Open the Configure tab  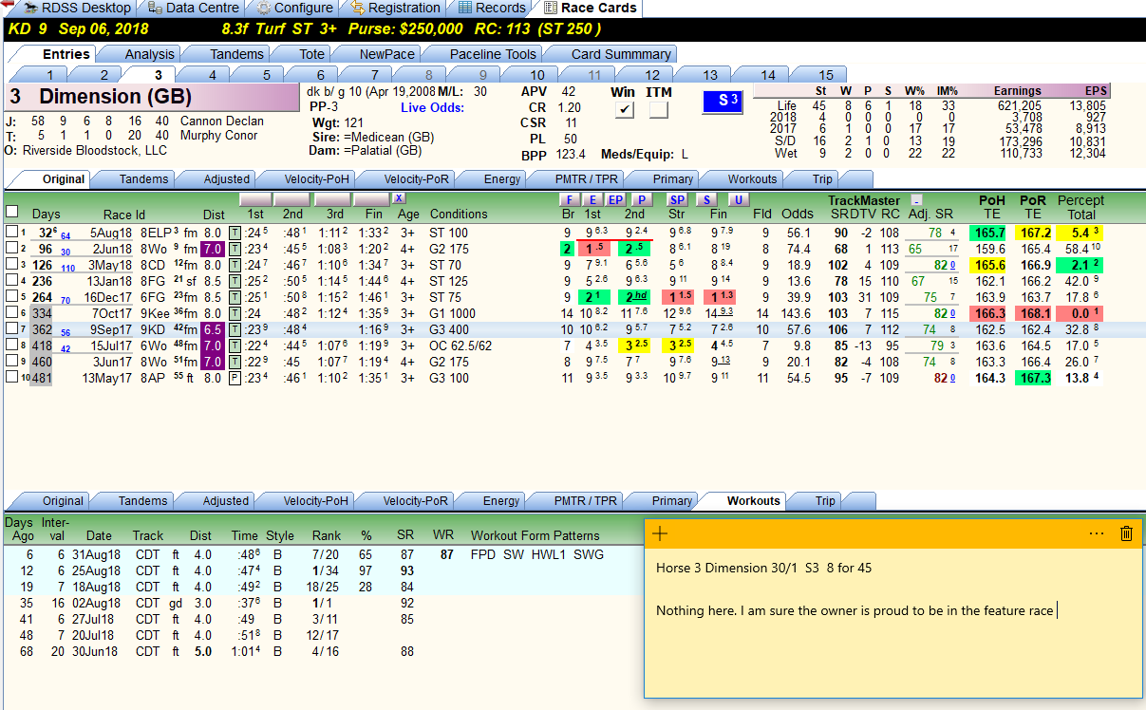click(x=294, y=8)
